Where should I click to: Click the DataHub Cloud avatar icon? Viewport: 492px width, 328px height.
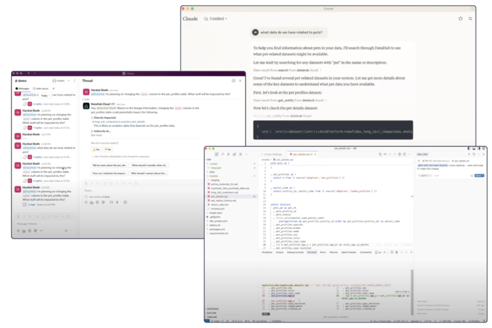click(86, 105)
